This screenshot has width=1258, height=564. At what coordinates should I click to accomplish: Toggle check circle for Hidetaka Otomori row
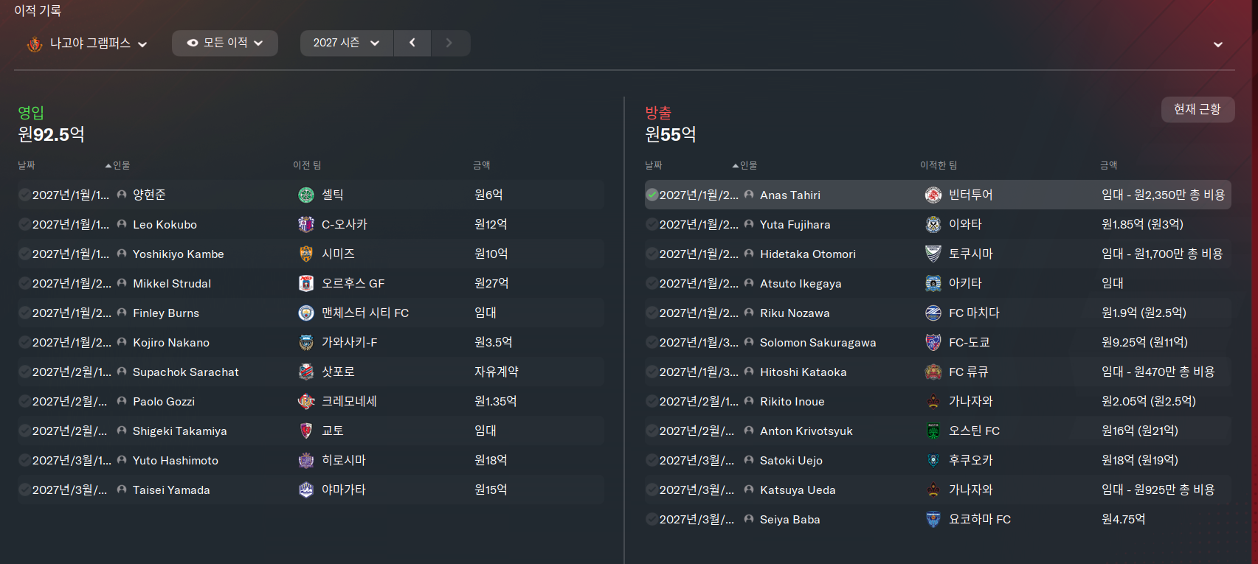point(652,254)
